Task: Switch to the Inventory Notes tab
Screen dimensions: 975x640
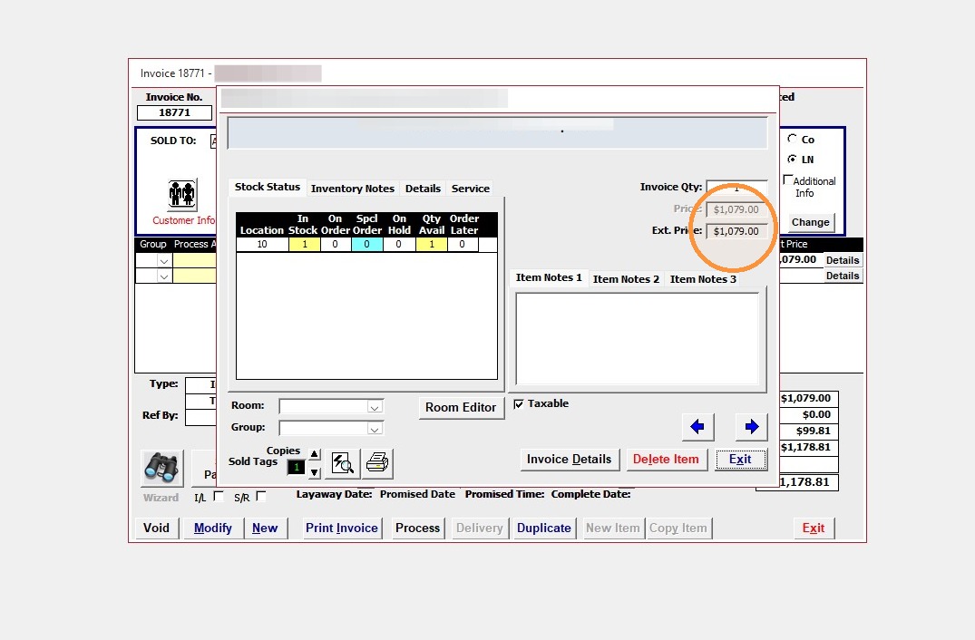Action: pyautogui.click(x=353, y=189)
